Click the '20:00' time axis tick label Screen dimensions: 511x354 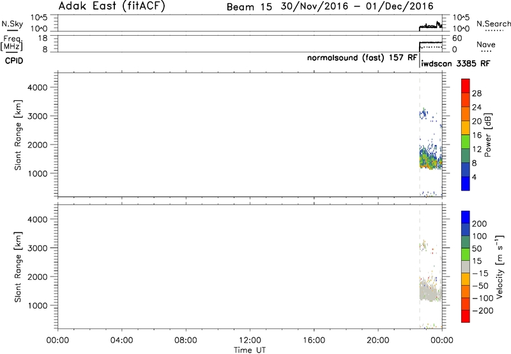click(378, 341)
